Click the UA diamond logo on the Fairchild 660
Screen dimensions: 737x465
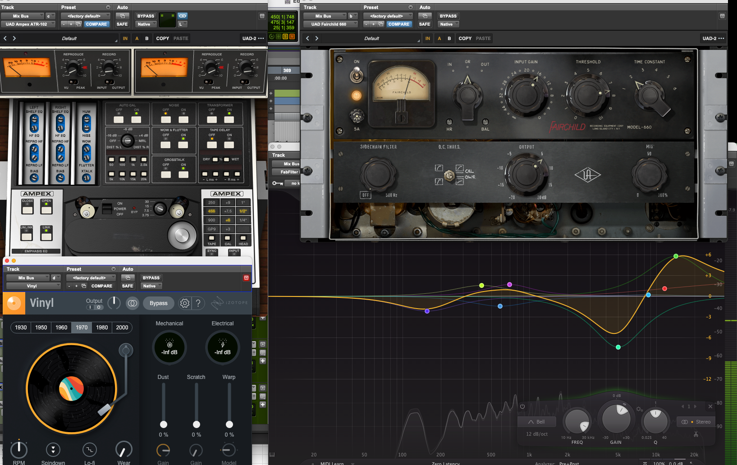(588, 175)
